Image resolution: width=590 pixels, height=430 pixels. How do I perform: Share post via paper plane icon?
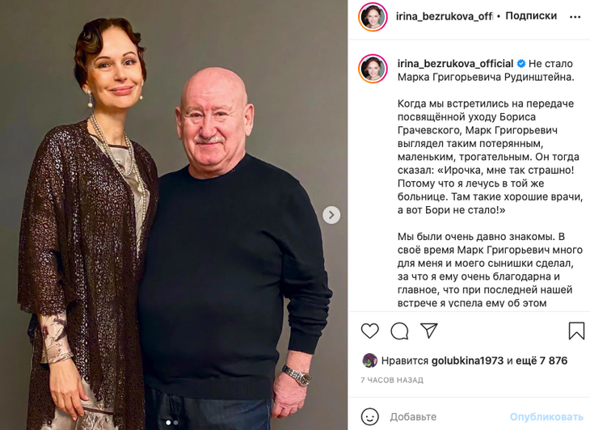click(x=429, y=331)
